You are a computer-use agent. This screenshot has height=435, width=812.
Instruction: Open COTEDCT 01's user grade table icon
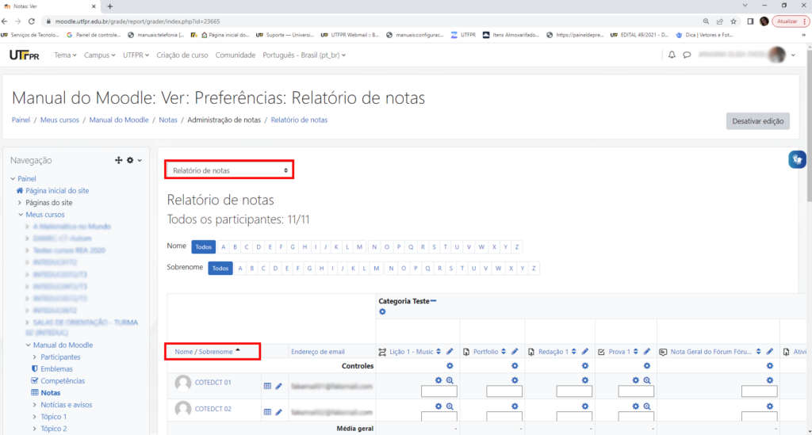267,386
